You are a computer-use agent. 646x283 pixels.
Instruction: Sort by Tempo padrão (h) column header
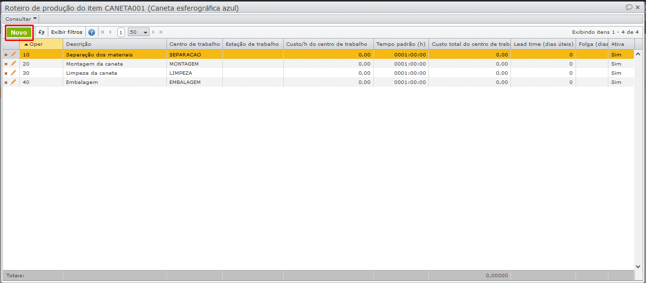401,44
